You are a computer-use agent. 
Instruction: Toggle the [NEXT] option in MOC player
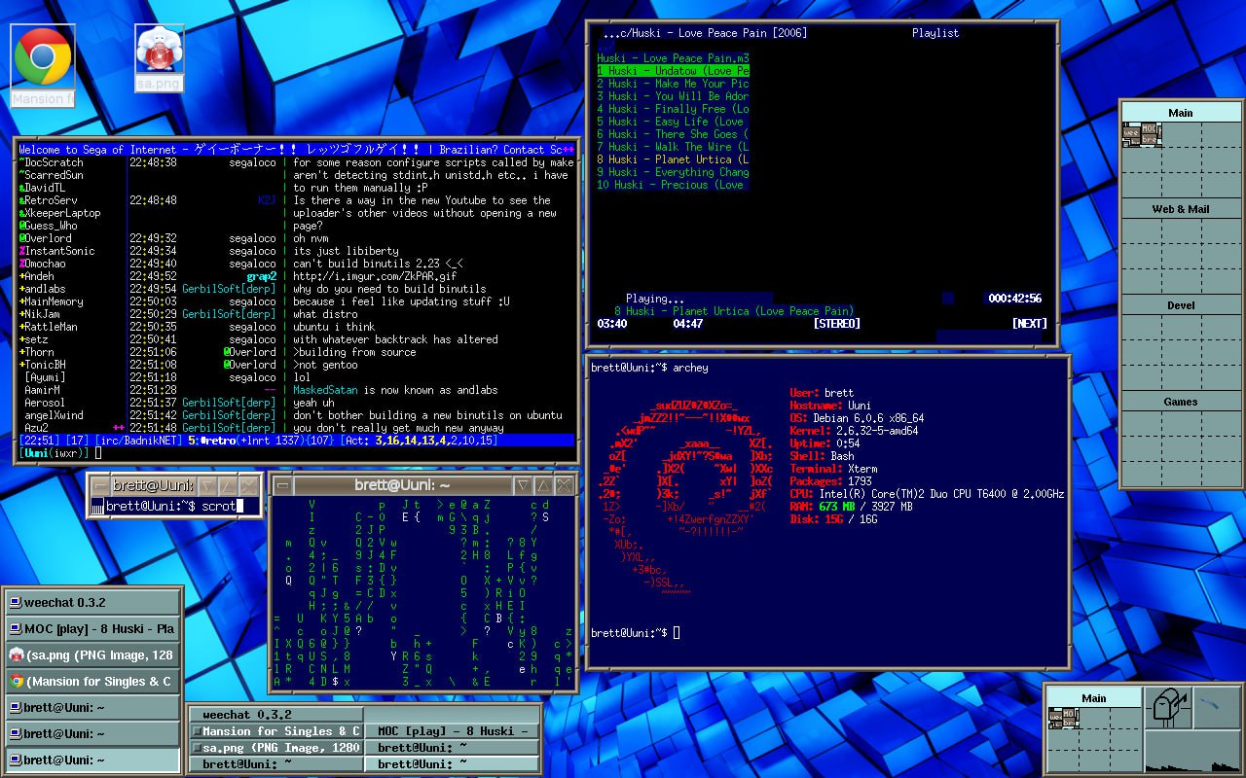point(1029,324)
